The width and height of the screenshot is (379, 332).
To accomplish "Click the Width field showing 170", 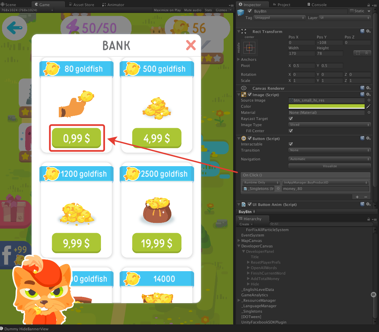I will tap(302, 53).
